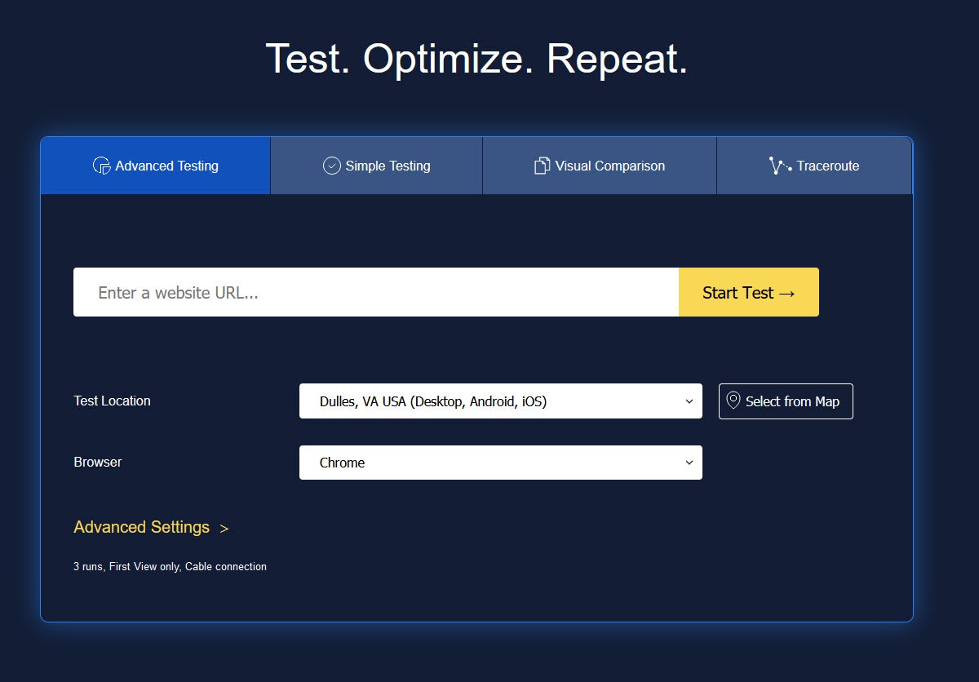This screenshot has width=979, height=682.
Task: Open the Test Location dropdown
Action: 501,401
